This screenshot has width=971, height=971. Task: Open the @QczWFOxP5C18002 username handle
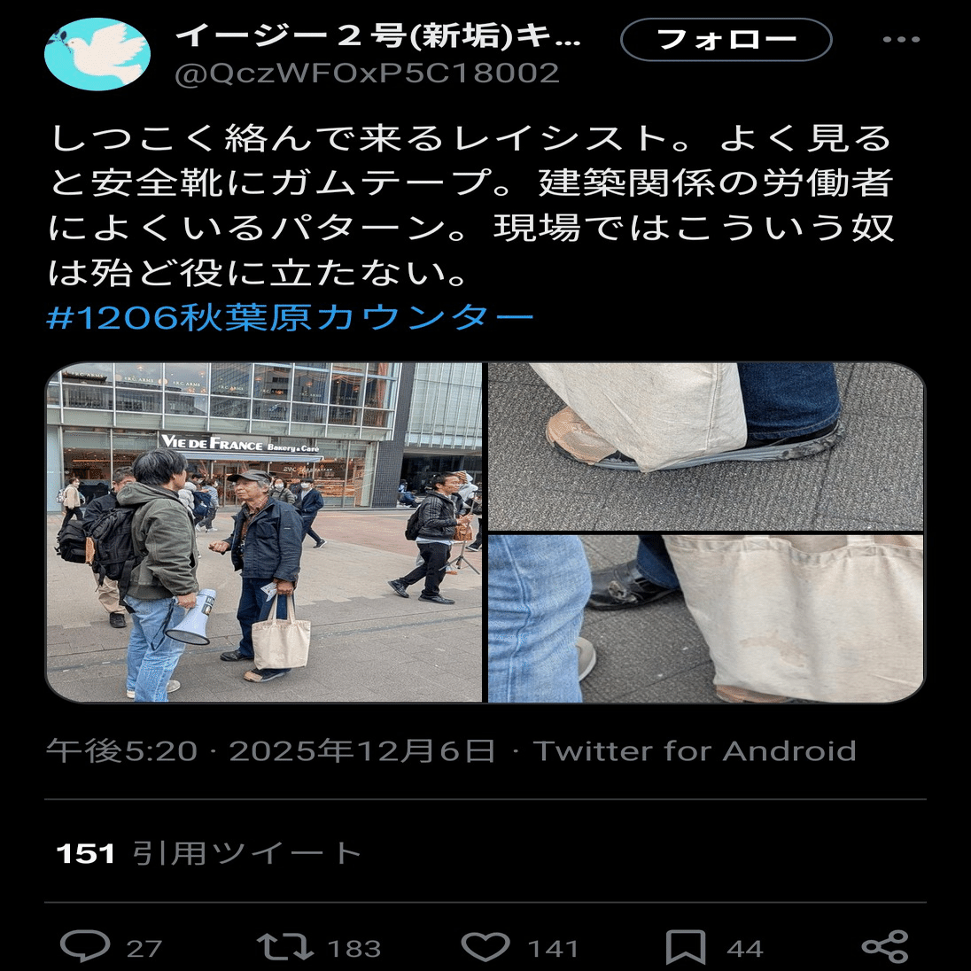tap(367, 73)
